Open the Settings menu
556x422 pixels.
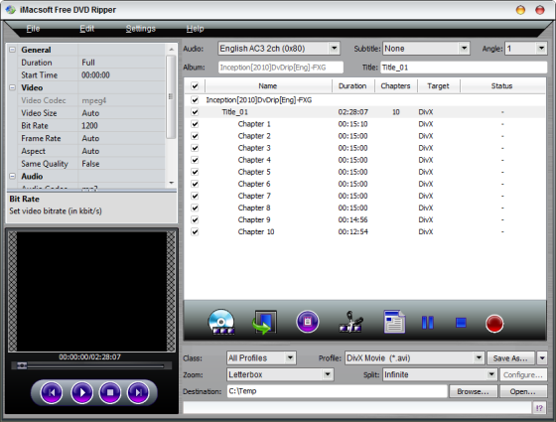point(140,29)
